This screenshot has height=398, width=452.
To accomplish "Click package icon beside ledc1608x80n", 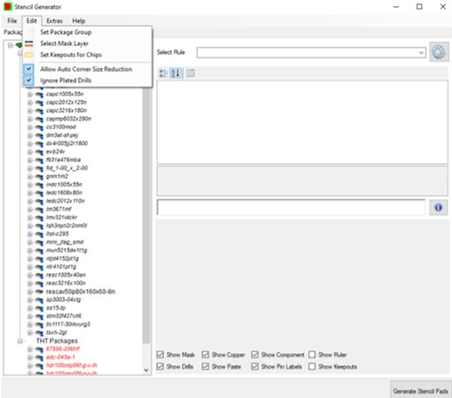I will pos(39,192).
